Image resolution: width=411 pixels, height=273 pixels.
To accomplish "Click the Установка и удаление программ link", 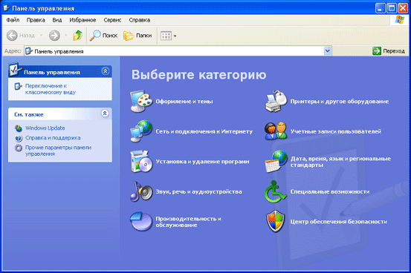I will [202, 162].
